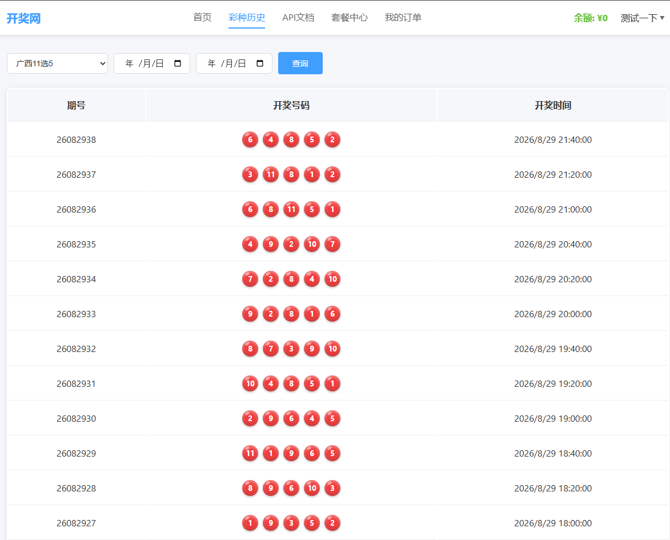
Task: Click ball 6 in row 26082933
Action: (332, 314)
